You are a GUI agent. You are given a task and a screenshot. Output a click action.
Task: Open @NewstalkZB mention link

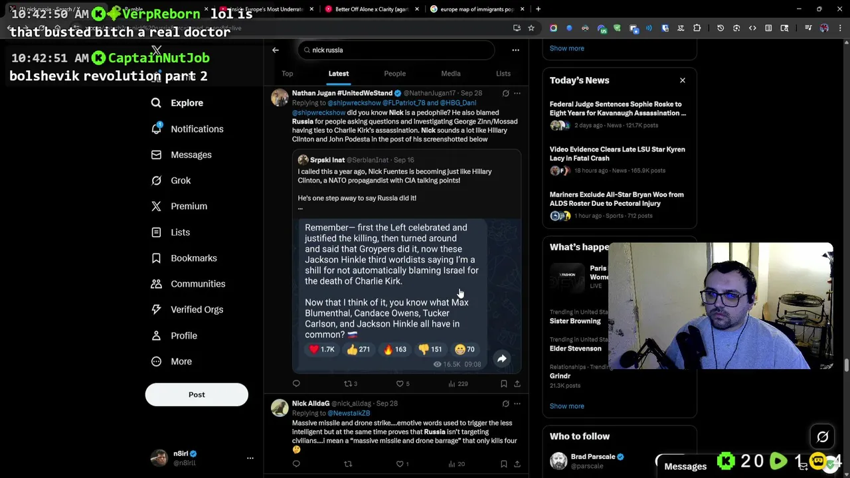(x=349, y=413)
